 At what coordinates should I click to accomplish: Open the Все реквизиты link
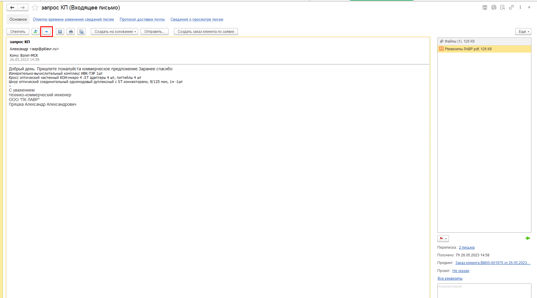[450, 279]
